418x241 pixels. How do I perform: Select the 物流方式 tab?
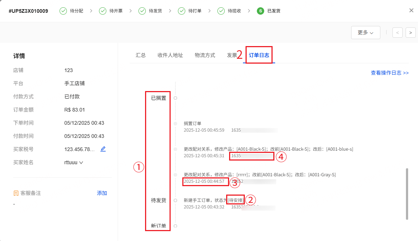click(x=205, y=55)
